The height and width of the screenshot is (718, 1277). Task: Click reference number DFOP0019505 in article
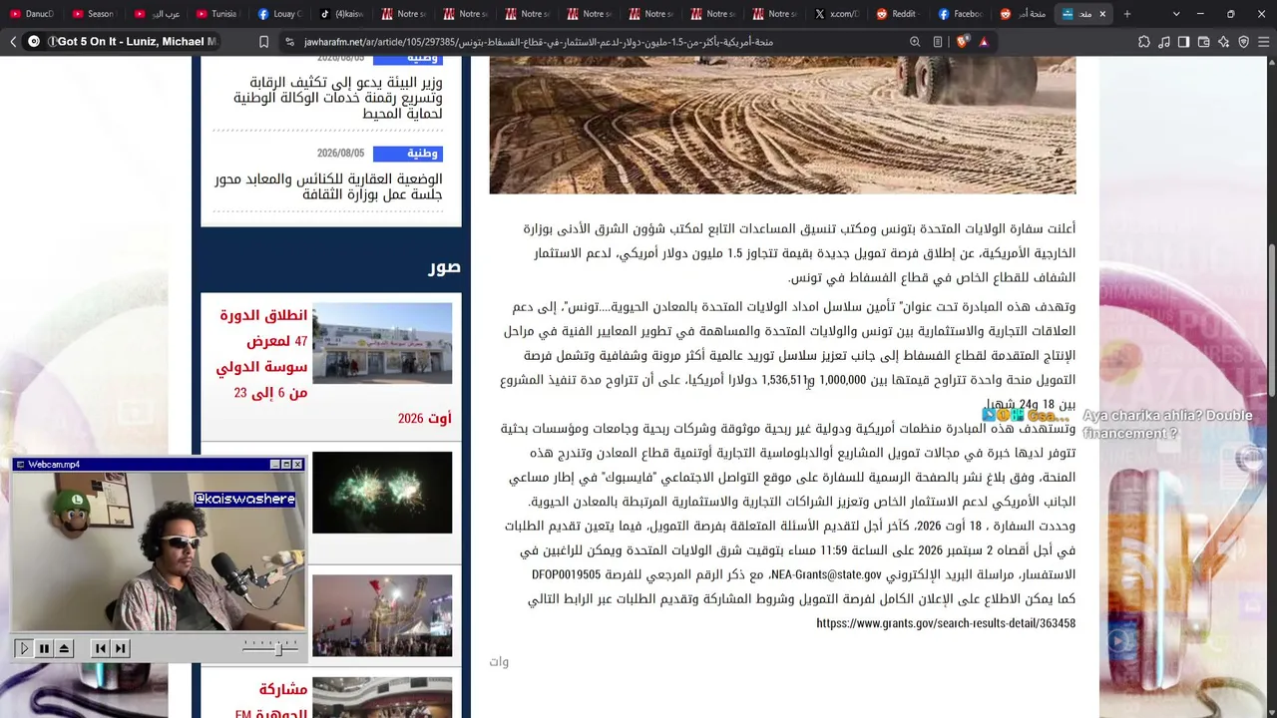coord(566,574)
